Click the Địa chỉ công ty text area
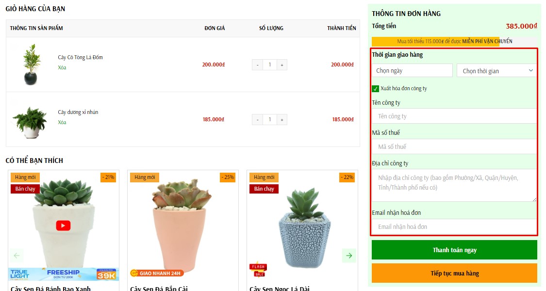This screenshot has width=546, height=291. [x=454, y=185]
